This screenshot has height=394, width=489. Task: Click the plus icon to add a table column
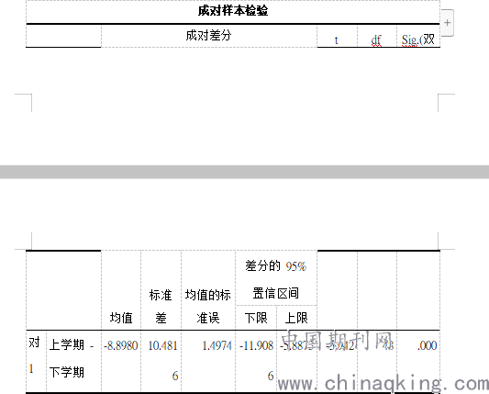pos(448,23)
